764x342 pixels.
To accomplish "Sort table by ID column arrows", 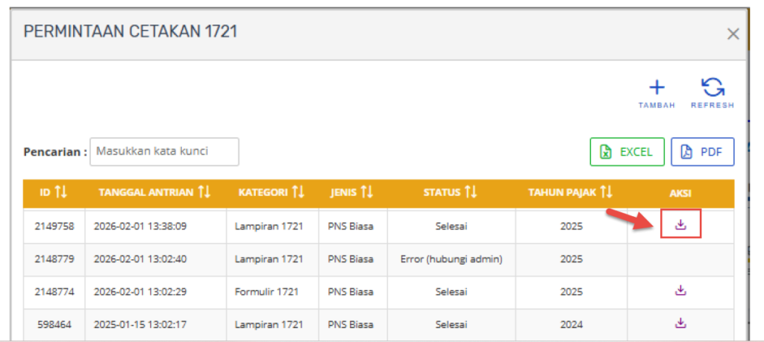I will (x=61, y=193).
